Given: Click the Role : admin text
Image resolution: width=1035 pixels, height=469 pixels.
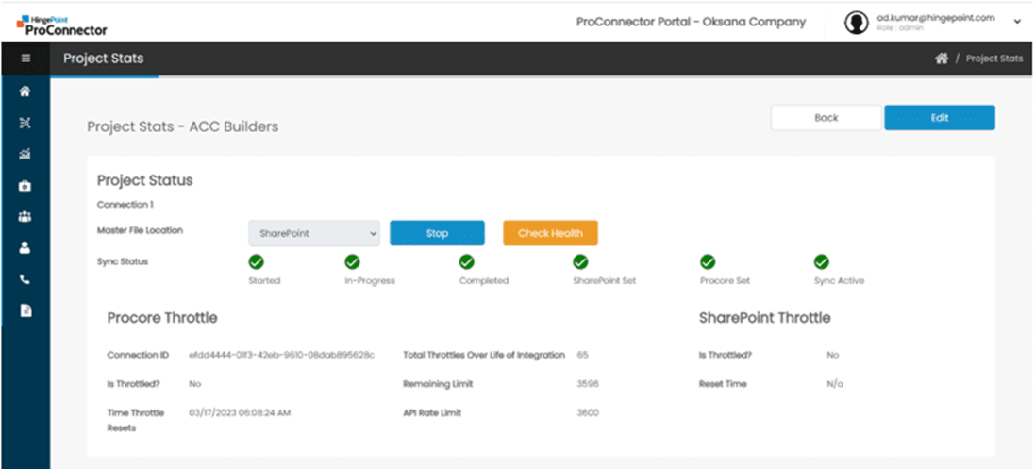Looking at the screenshot, I should (x=900, y=29).
